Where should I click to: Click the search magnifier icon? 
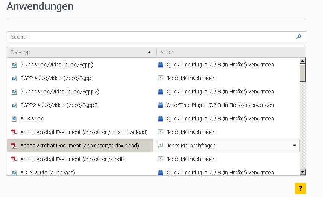coord(299,37)
